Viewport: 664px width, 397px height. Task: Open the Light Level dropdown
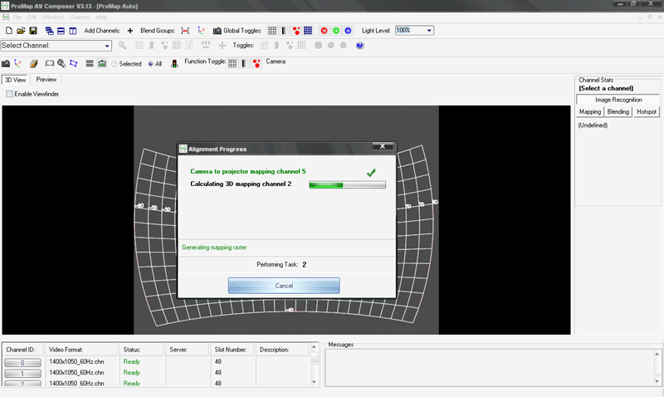coord(428,31)
